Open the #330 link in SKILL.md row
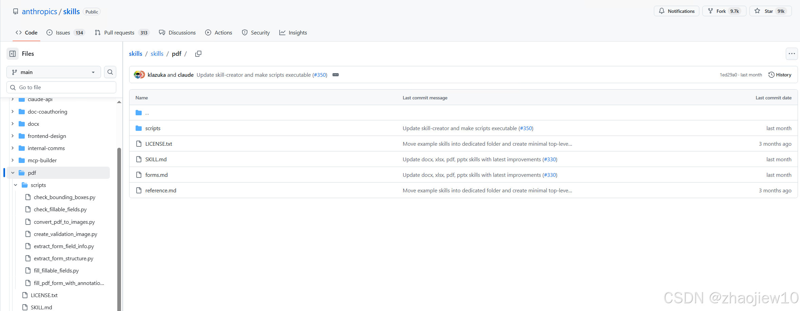The width and height of the screenshot is (800, 311). click(x=550, y=159)
